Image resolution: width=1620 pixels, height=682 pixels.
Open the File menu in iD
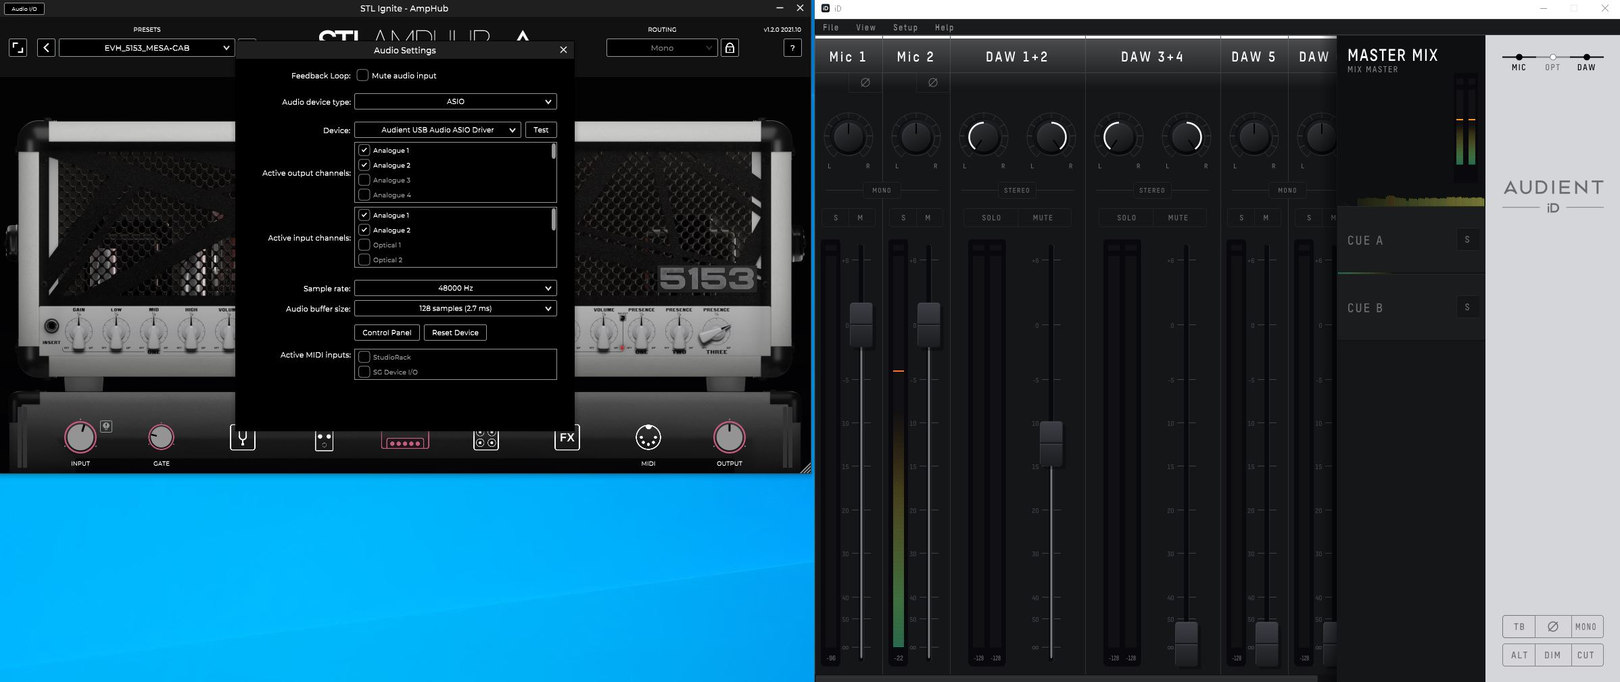click(831, 28)
